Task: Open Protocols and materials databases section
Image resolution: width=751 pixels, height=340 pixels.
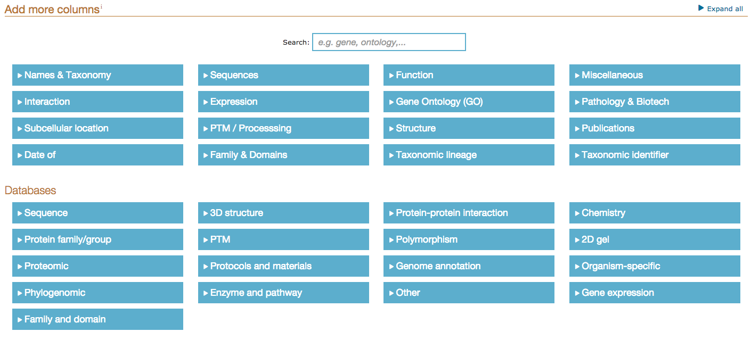Action: tap(283, 266)
